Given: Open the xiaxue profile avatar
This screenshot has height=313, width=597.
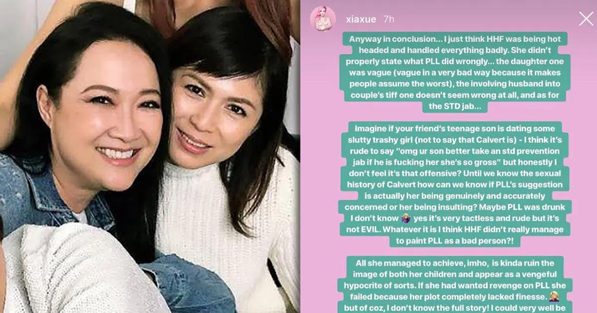Looking at the screenshot, I should coord(320,18).
